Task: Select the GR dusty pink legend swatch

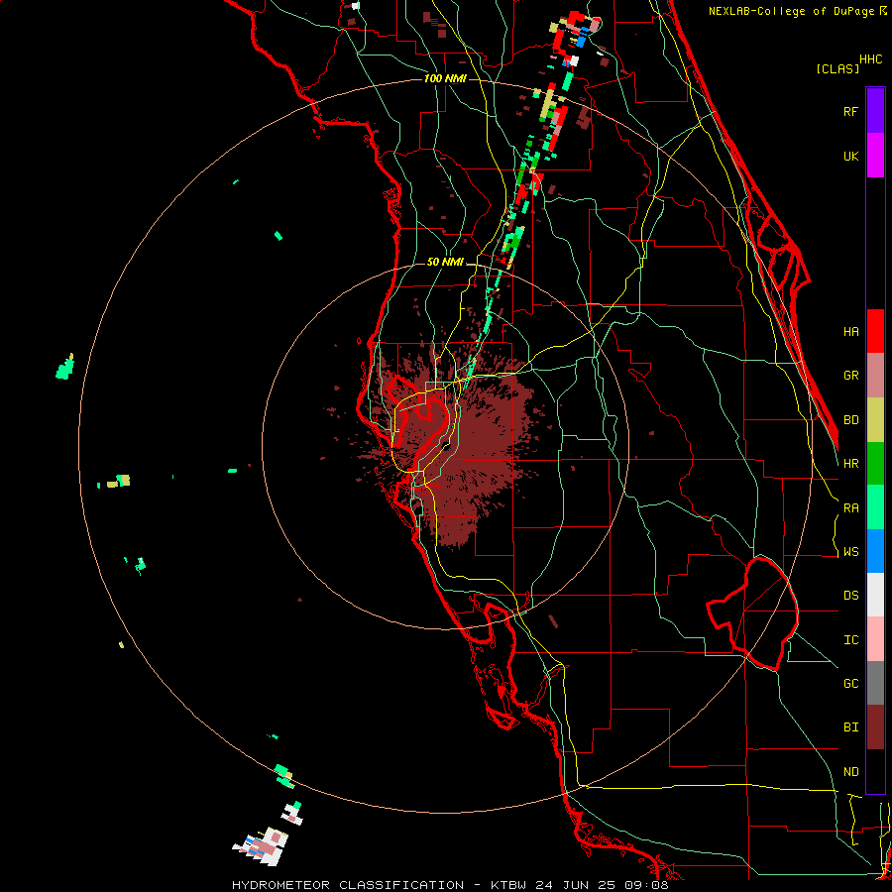Action: tap(875, 376)
